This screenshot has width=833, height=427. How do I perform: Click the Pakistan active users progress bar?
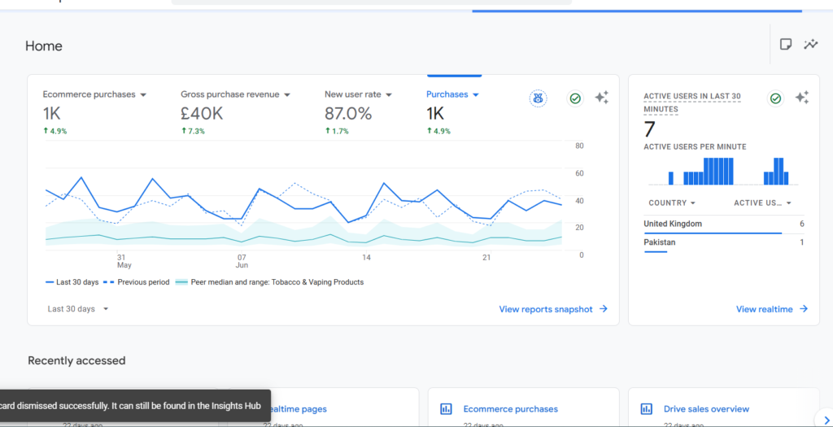click(655, 252)
